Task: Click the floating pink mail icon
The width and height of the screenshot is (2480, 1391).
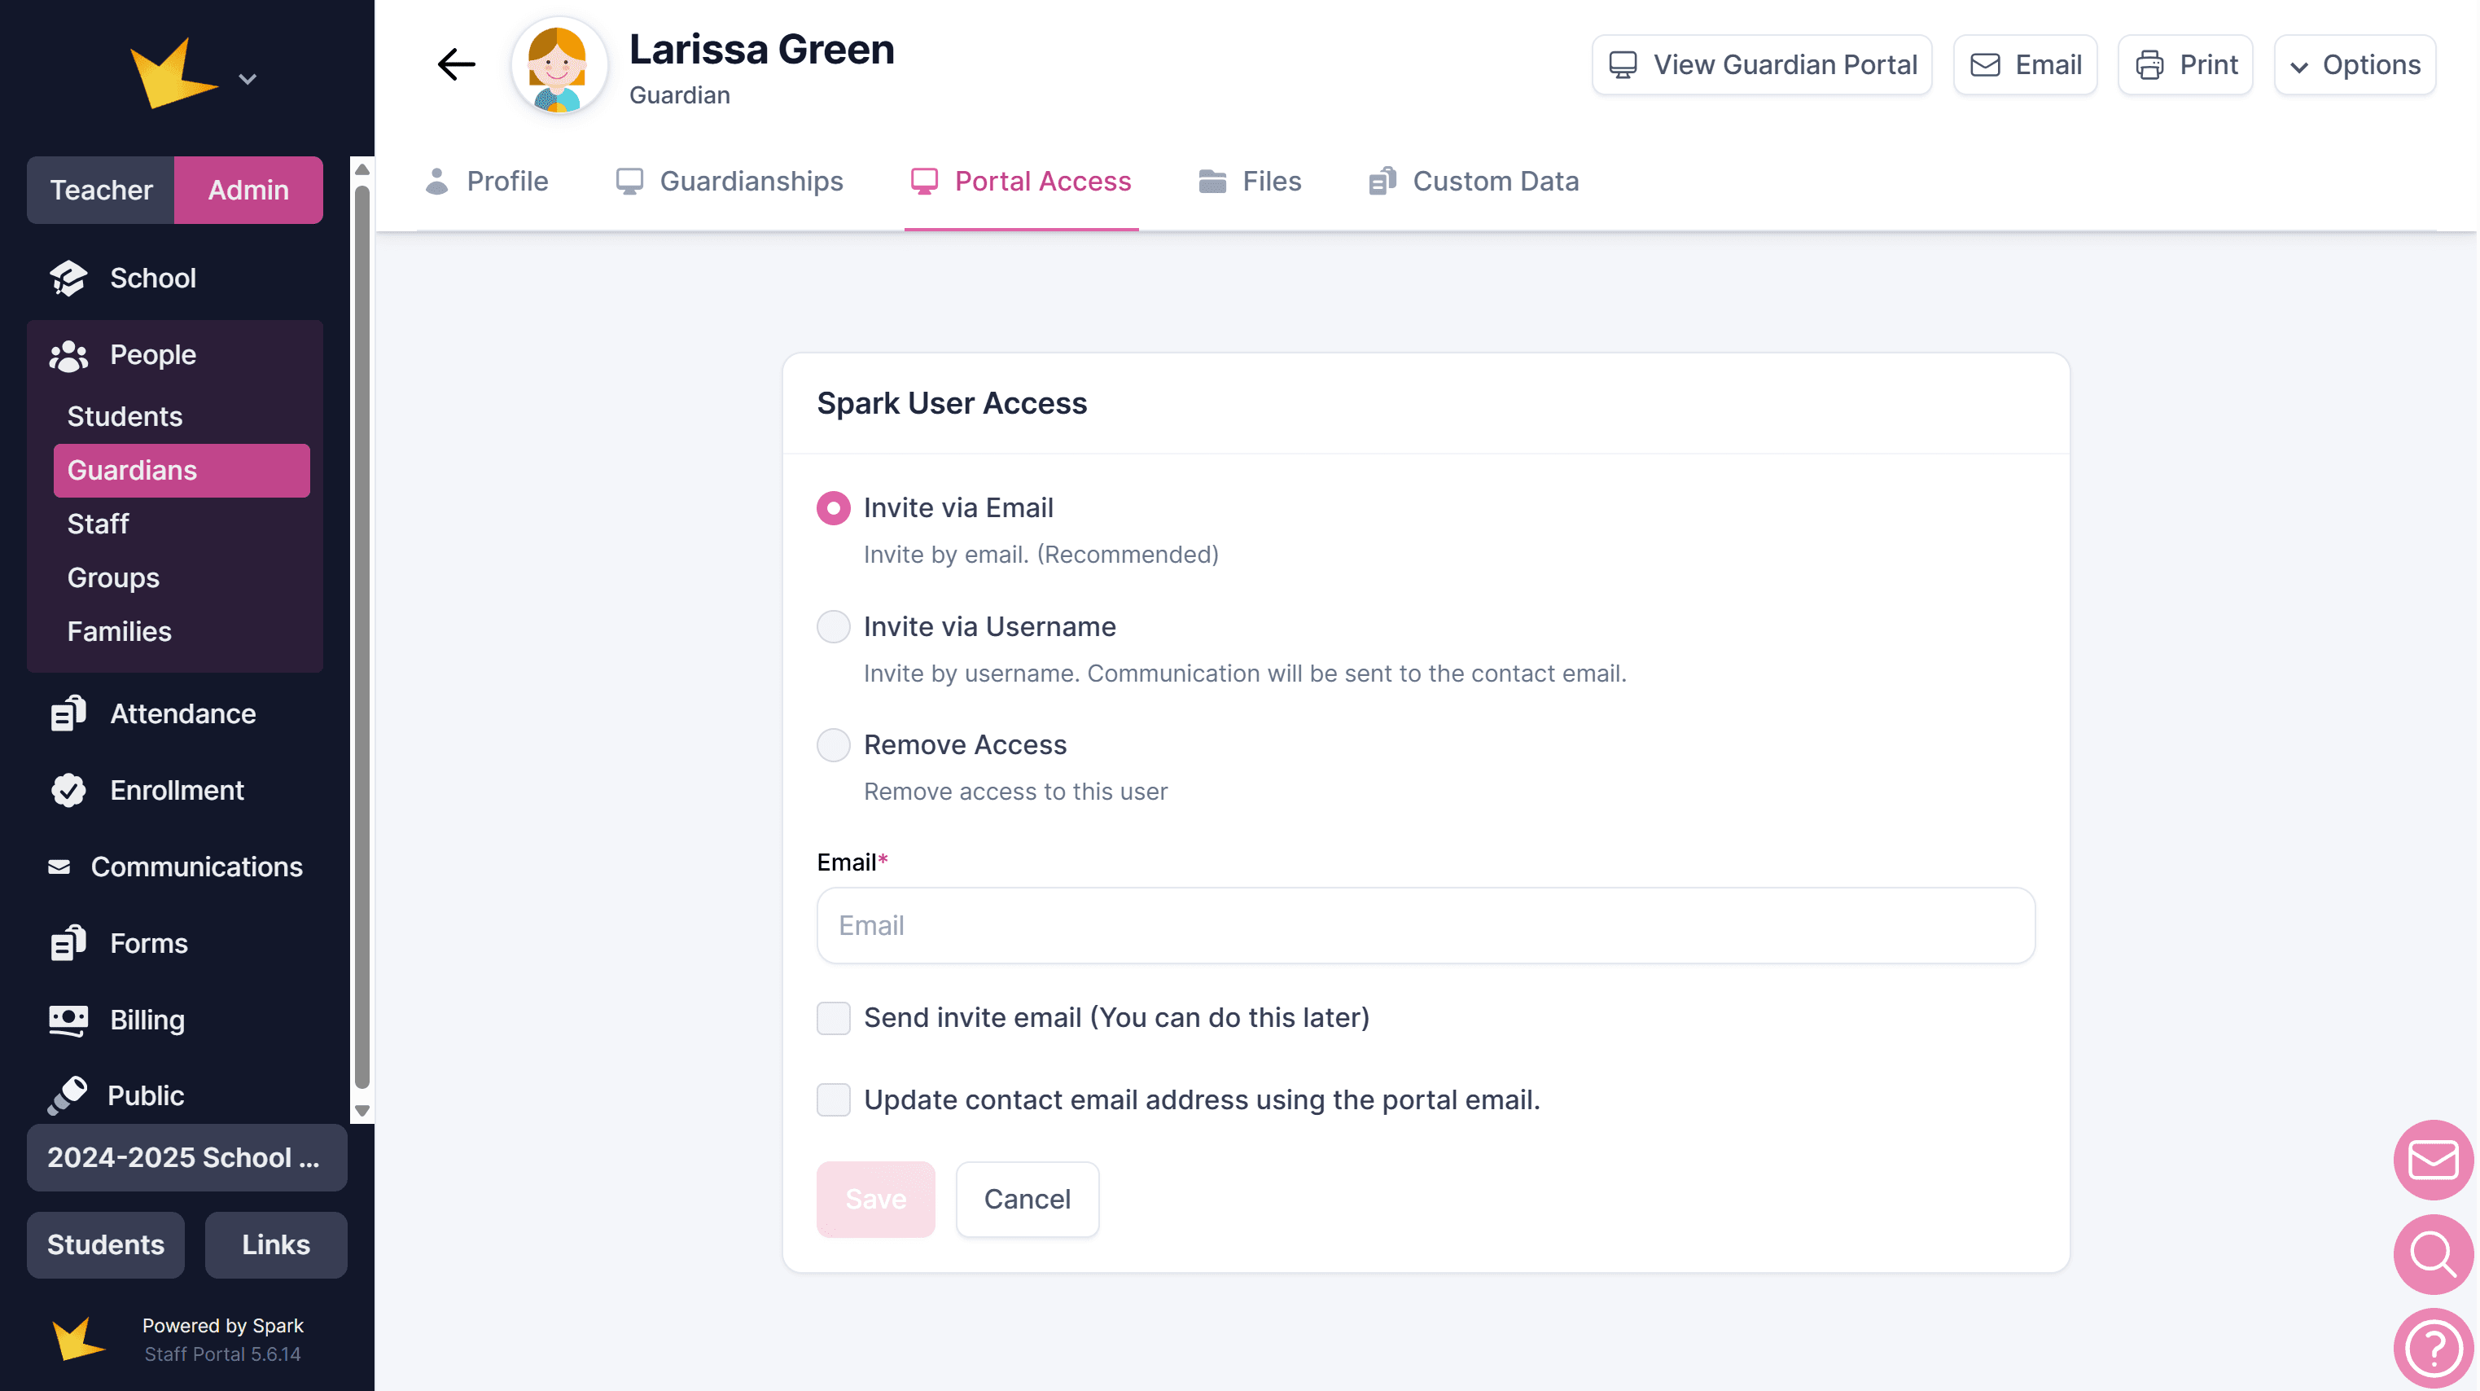Action: pos(2433,1160)
